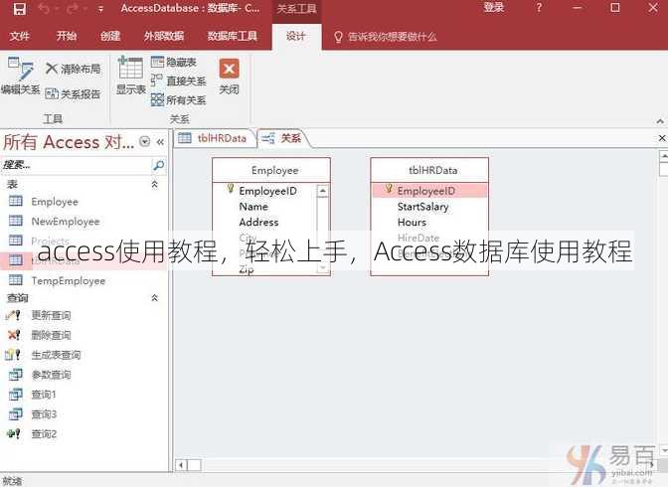
Task: Click the Employee field list scroll-up arrow
Action: [322, 191]
